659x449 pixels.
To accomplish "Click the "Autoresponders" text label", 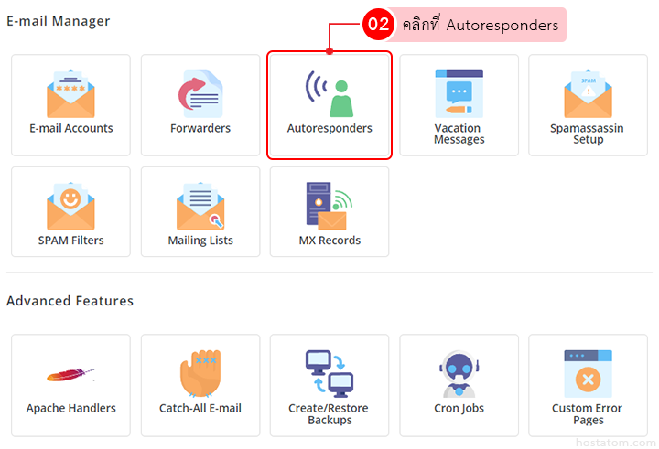I will coord(329,129).
